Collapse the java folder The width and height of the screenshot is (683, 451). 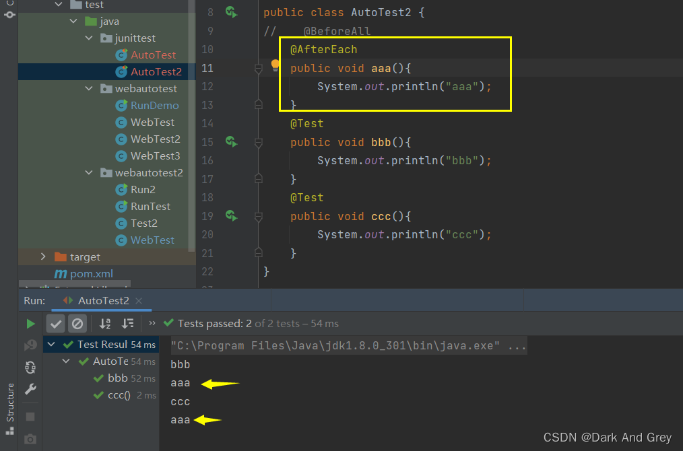[x=73, y=21]
